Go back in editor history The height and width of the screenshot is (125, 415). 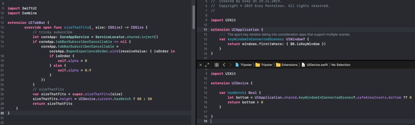coord(224,65)
